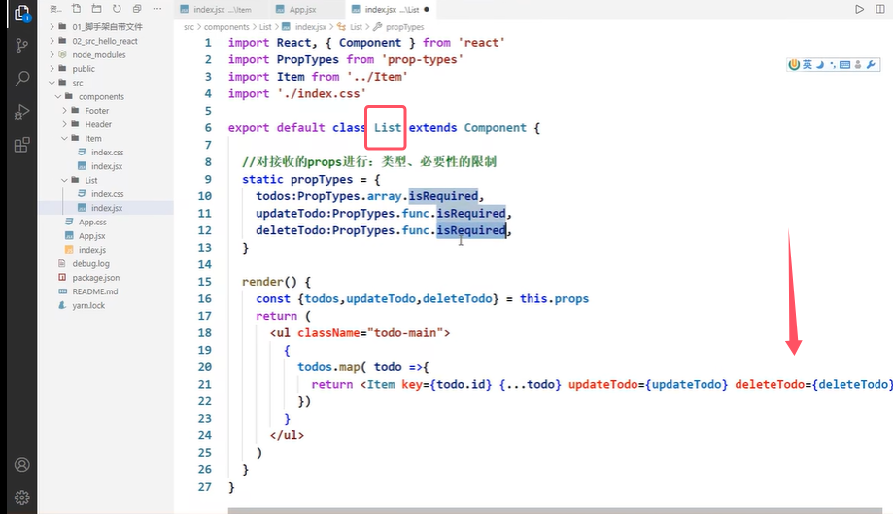Open index.js file in explorer
Image resolution: width=893 pixels, height=514 pixels.
[91, 250]
